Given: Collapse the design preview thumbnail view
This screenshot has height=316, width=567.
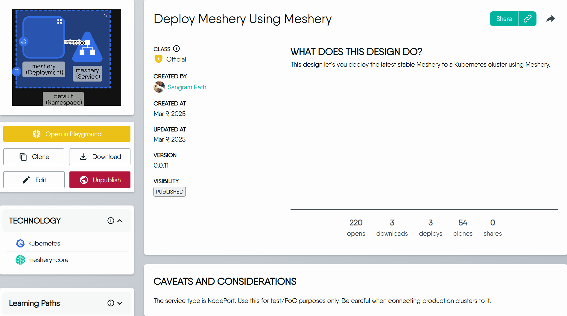Looking at the screenshot, I should click(105, 15).
